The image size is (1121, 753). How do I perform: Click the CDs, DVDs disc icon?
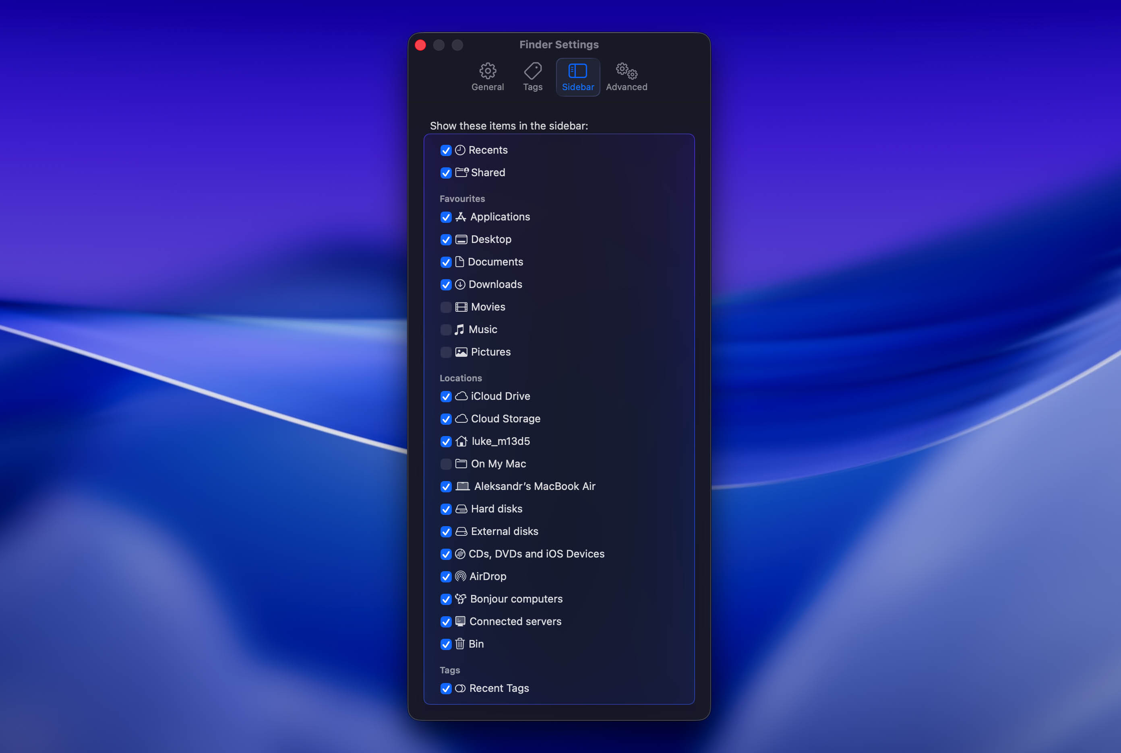click(460, 554)
